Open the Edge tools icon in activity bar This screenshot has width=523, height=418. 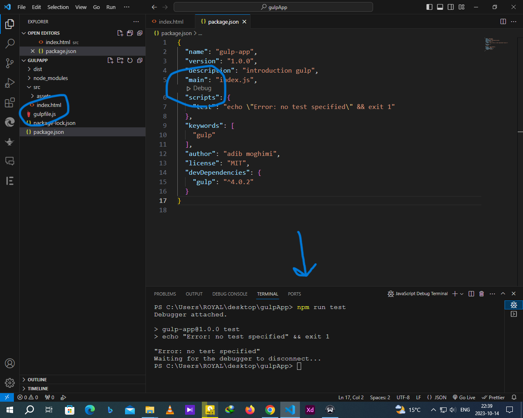tap(10, 122)
